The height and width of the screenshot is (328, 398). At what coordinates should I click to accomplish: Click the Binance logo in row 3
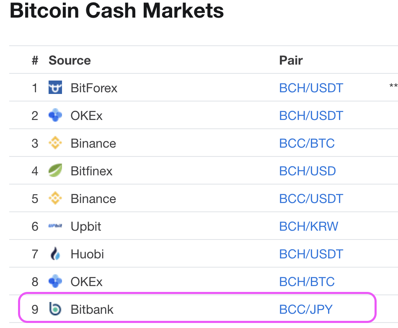(x=55, y=143)
